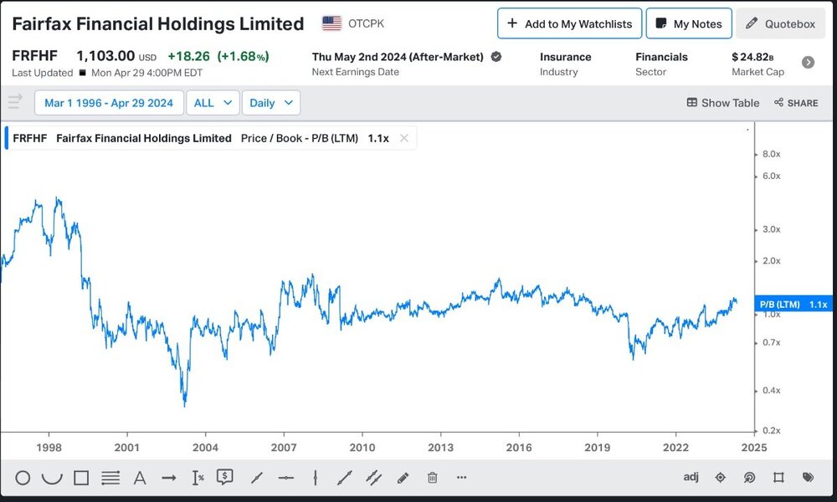Select the text annotation tool
Image resolution: width=837 pixels, height=502 pixels.
(140, 478)
